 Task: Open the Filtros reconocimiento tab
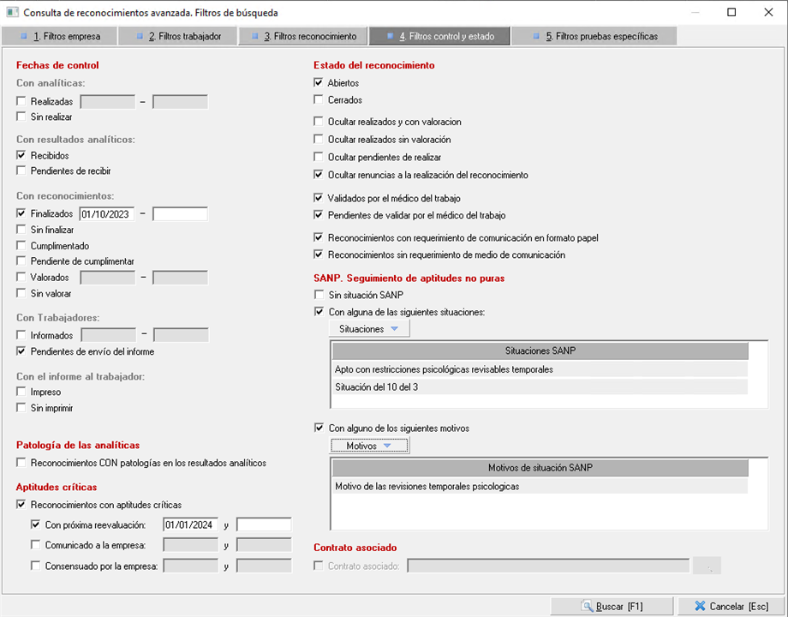303,36
